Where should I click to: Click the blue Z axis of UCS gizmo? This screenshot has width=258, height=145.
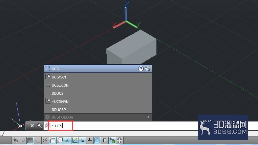click(126, 14)
